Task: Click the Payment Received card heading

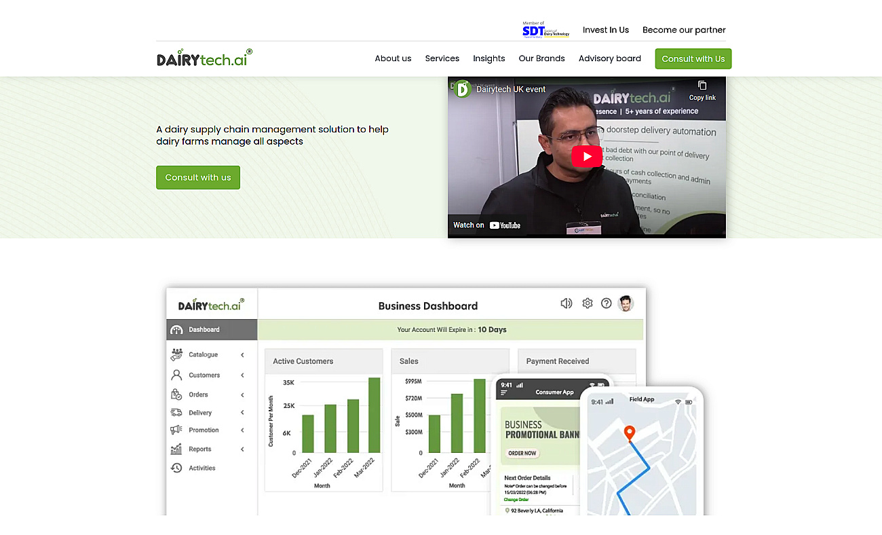Action: 558,361
